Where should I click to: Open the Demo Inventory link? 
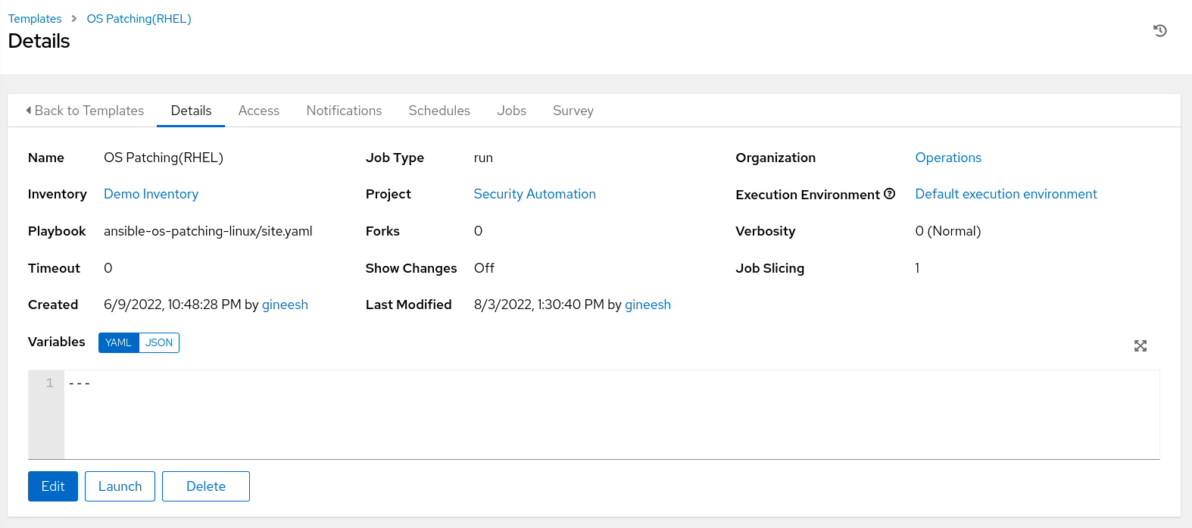[x=151, y=194]
